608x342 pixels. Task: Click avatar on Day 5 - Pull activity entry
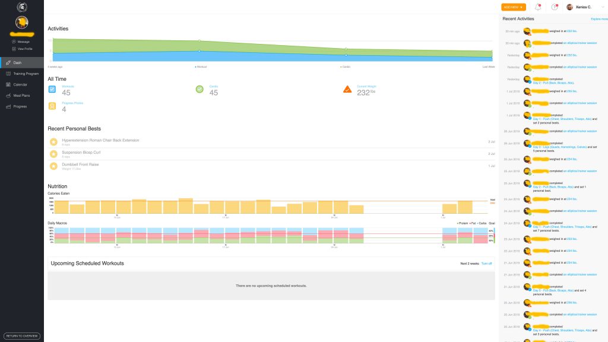pyautogui.click(x=527, y=287)
